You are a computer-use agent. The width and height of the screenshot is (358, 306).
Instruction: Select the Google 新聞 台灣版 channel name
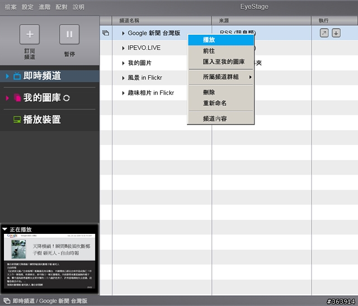(154, 33)
